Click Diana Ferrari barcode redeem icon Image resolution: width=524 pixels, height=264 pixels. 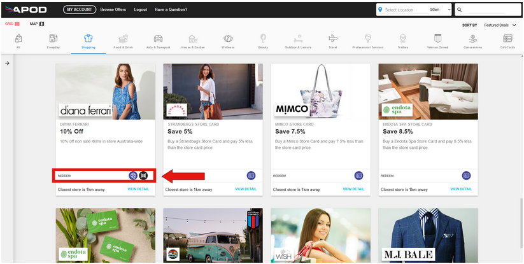(143, 176)
